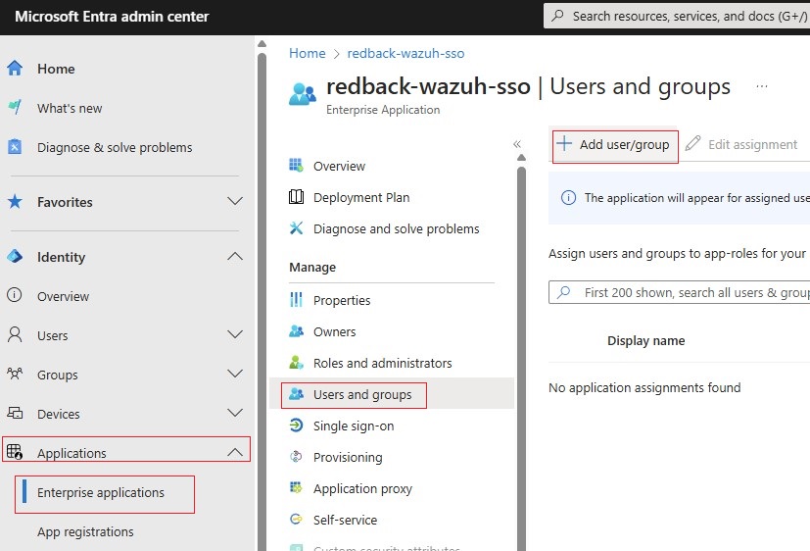This screenshot has width=810, height=551.
Task: Click the top search resources field
Action: [677, 16]
